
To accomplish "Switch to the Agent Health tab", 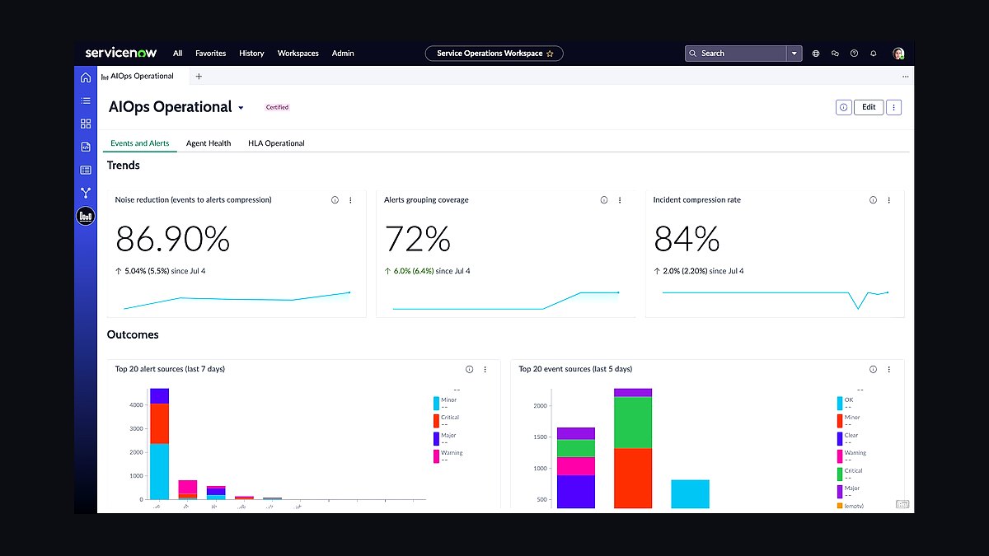I will [209, 143].
